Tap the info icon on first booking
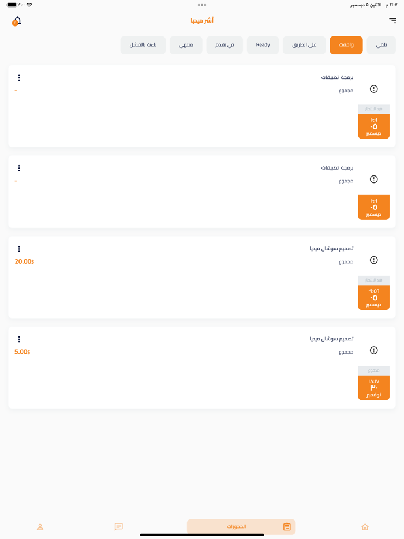 (373, 89)
